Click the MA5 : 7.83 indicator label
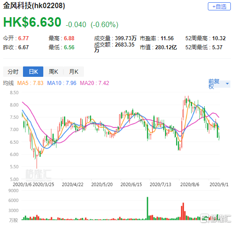Viewport: 234px width, 226px height. 30,83
